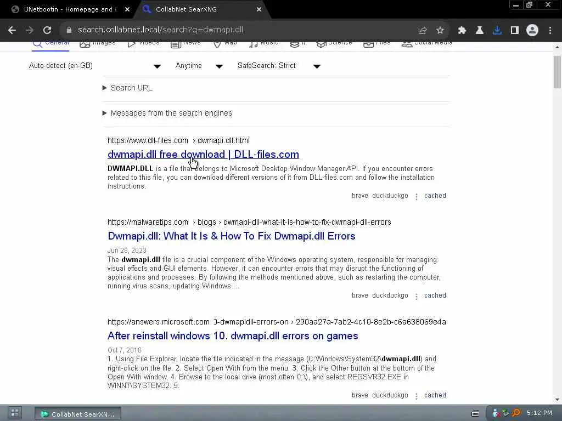Select the Images search category

point(98,44)
